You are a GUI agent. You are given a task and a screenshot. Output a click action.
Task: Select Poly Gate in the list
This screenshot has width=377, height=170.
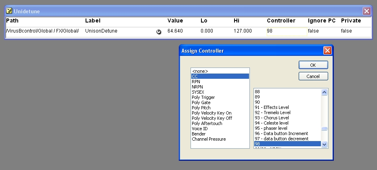(x=220, y=102)
